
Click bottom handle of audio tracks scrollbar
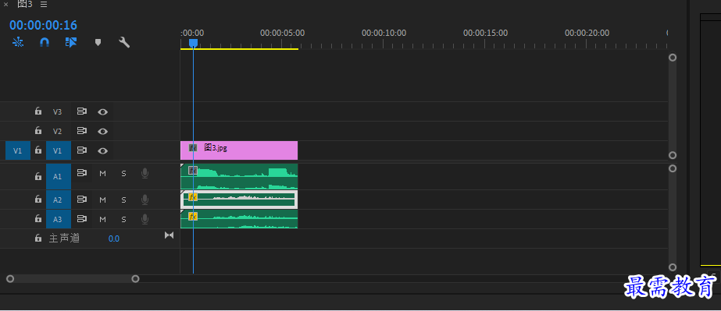tap(673, 267)
